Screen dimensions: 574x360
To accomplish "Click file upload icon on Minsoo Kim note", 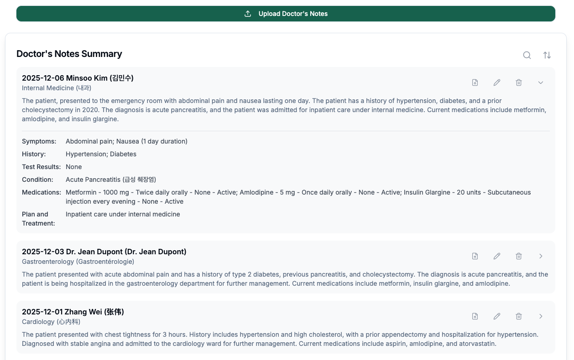I will pyautogui.click(x=475, y=82).
